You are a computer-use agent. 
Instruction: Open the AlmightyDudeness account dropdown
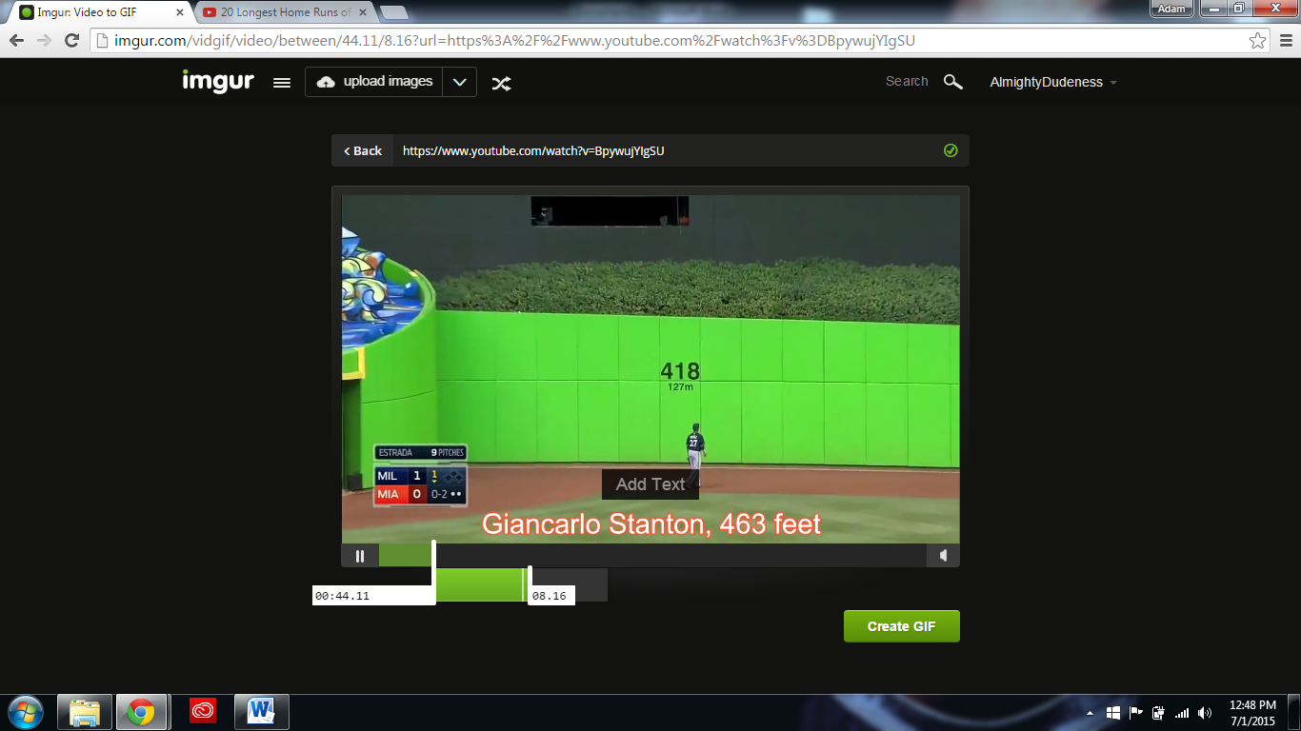(x=1053, y=82)
